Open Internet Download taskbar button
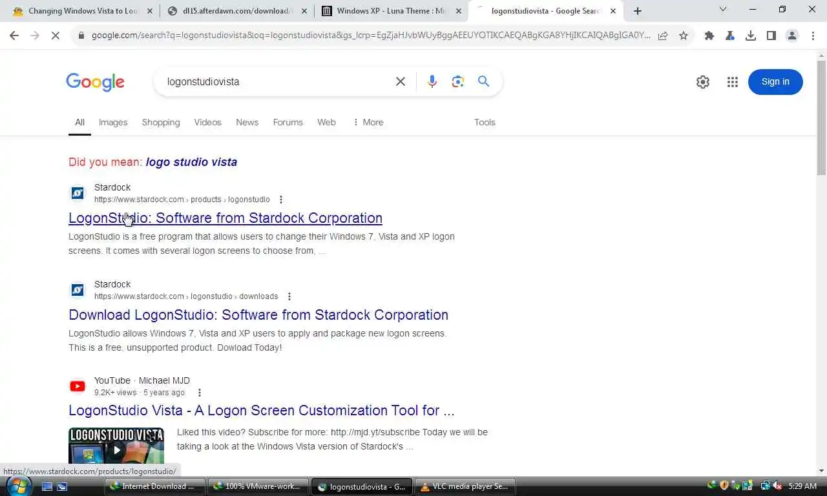This screenshot has width=827, height=496. coord(155,486)
